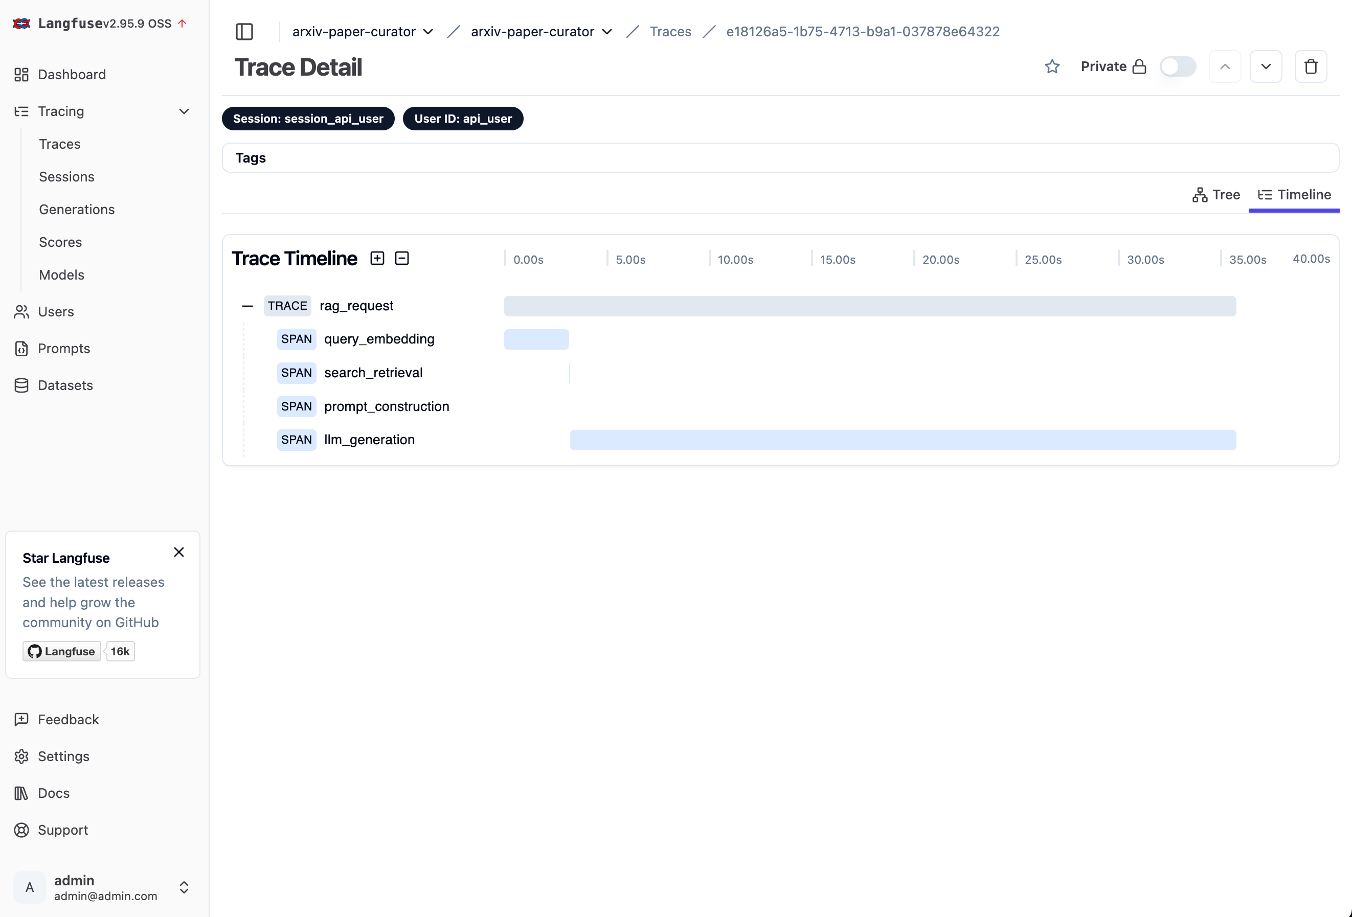Collapse all timeline rows minus icon

401,258
